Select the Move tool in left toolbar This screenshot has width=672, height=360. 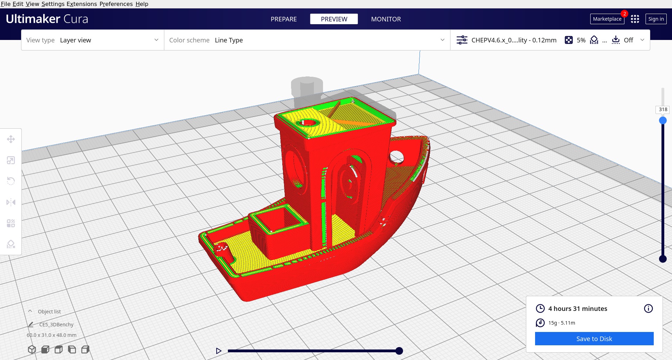pos(11,139)
